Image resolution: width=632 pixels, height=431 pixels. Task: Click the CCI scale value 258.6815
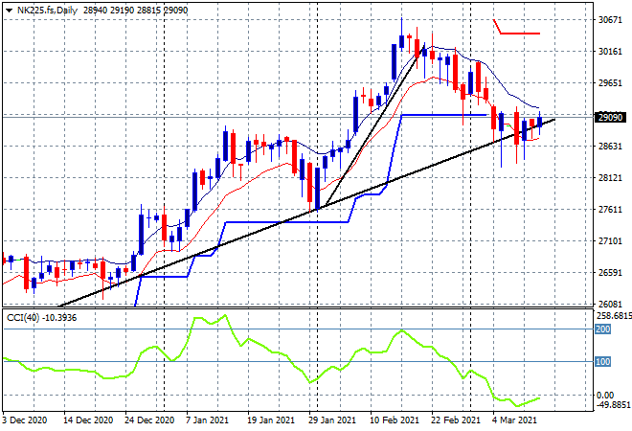pyautogui.click(x=614, y=316)
